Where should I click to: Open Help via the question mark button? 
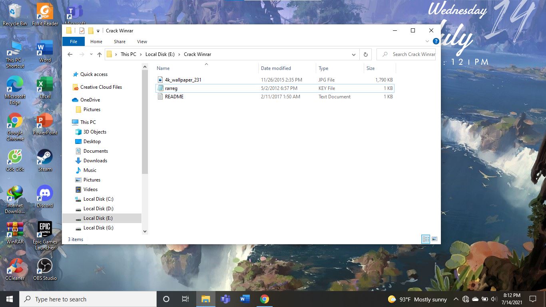point(436,41)
